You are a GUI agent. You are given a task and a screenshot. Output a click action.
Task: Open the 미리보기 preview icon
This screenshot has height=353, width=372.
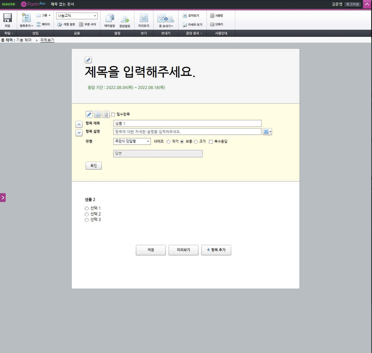143,20
